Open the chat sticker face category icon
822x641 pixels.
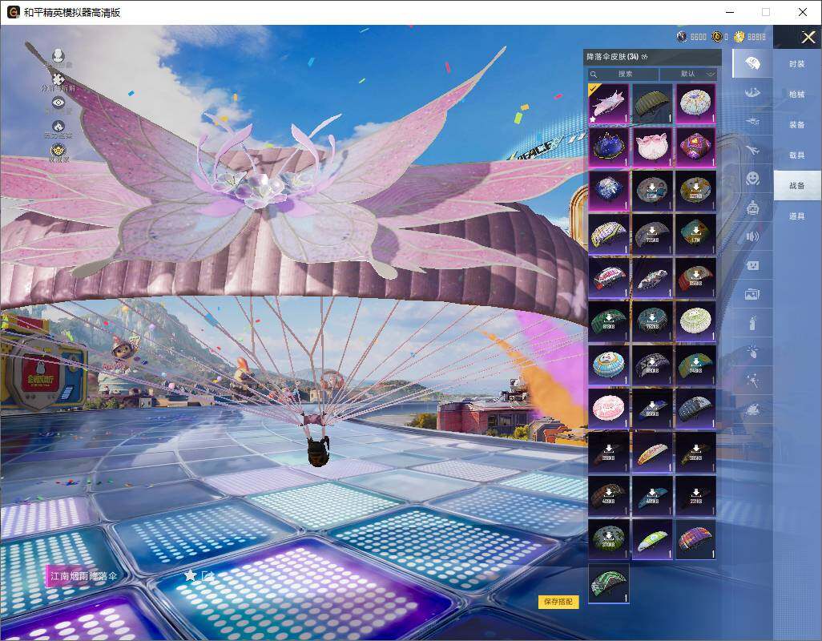pyautogui.click(x=752, y=266)
